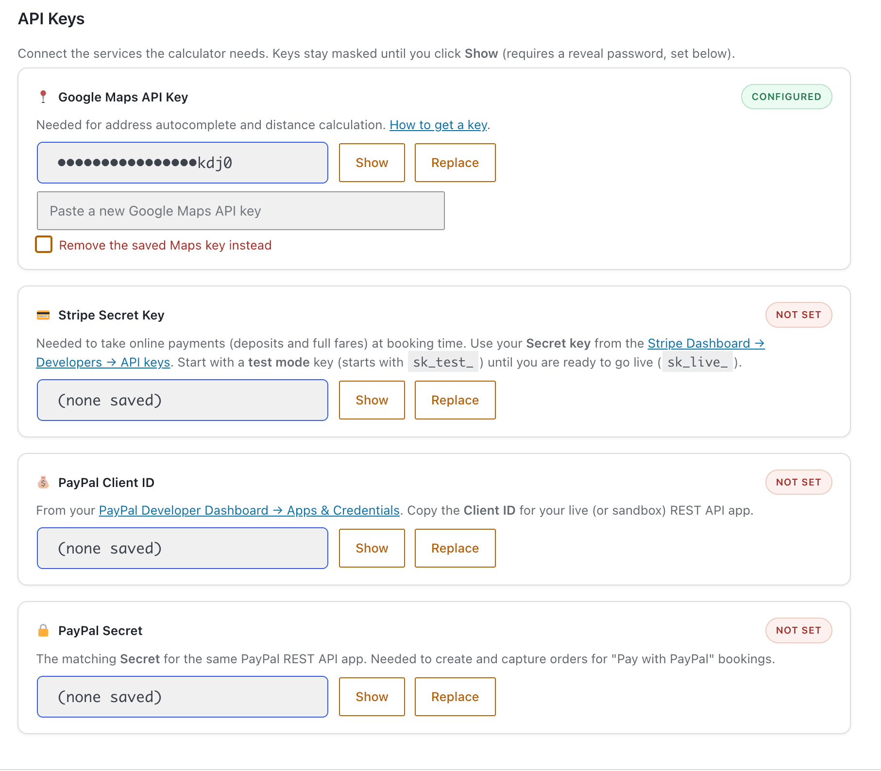Image resolution: width=881 pixels, height=771 pixels.
Task: Click the NOT SET badge on Stripe Secret Key
Action: pyautogui.click(x=798, y=315)
